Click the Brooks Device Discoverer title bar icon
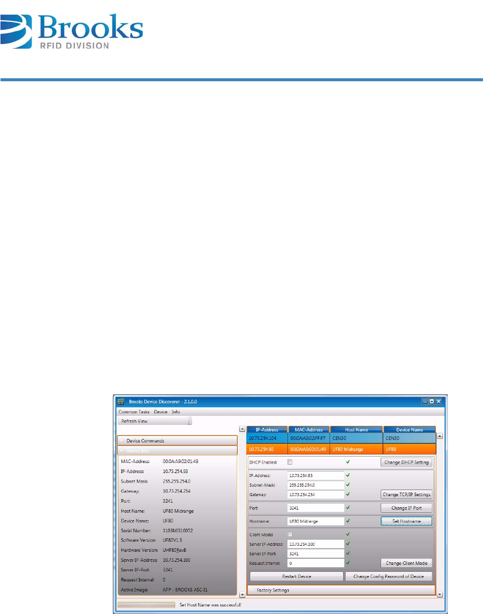The width and height of the screenshot is (485, 614). click(120, 401)
